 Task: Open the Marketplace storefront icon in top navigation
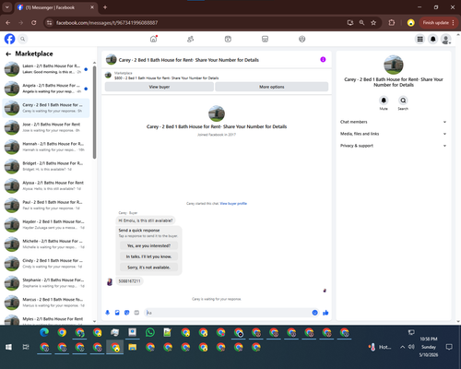tap(265, 39)
